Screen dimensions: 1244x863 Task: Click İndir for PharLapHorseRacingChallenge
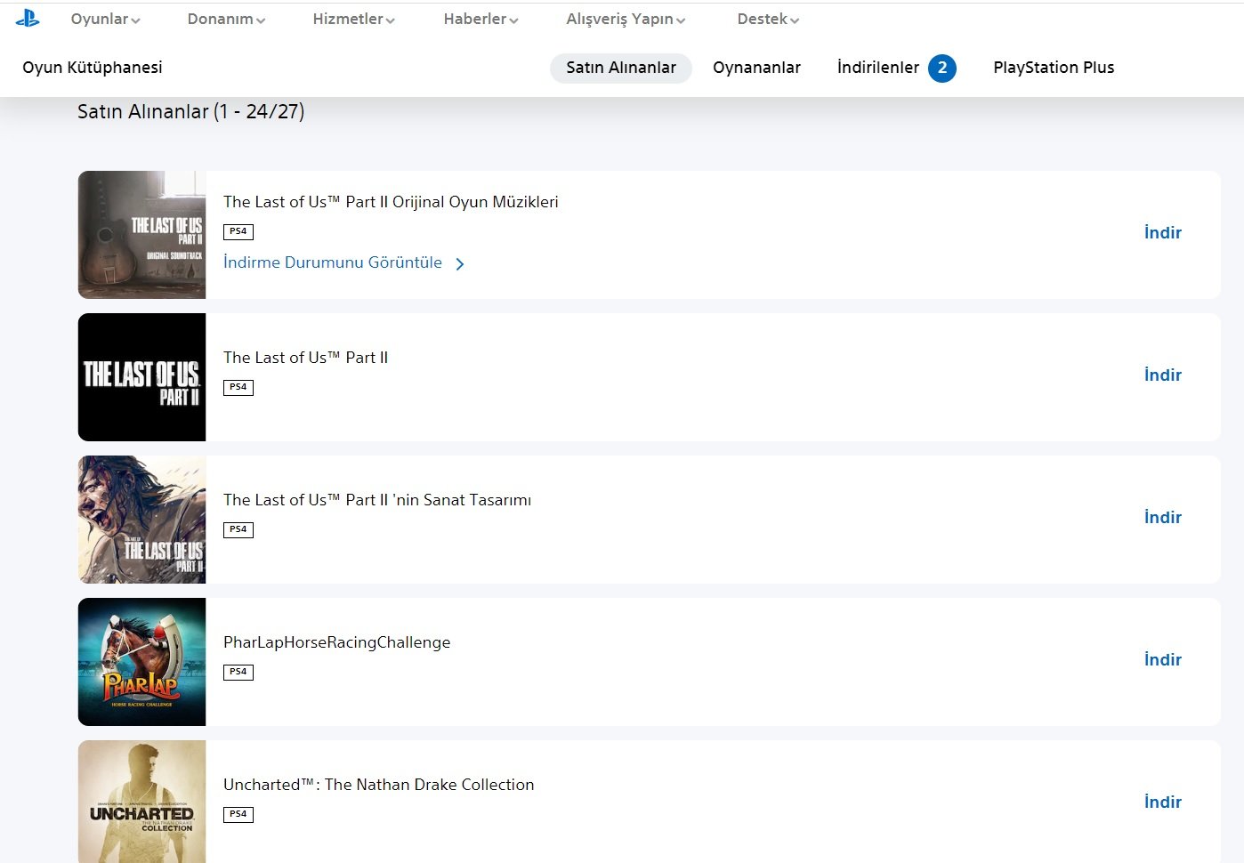click(1163, 660)
